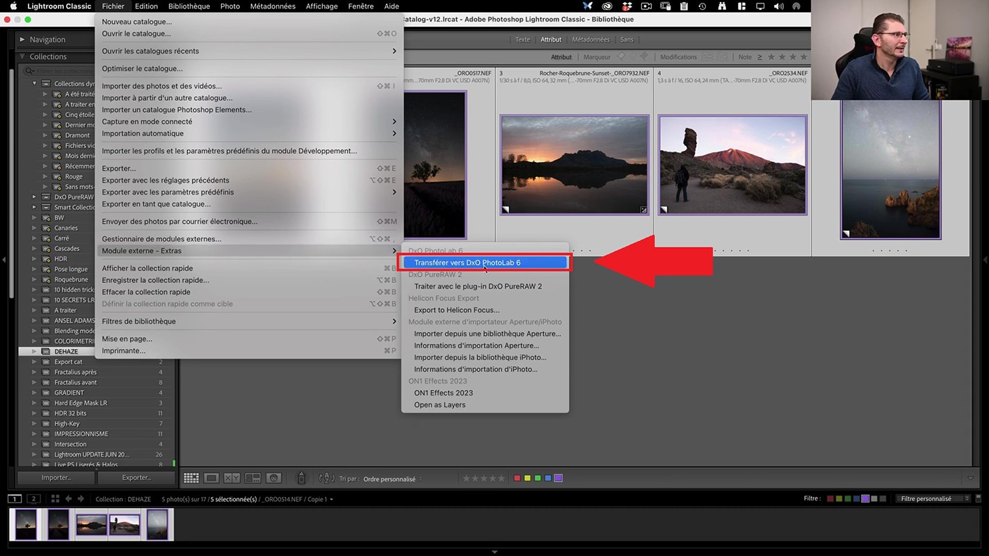
Task: Choose Exporter en tant que catalogue
Action: point(249,204)
